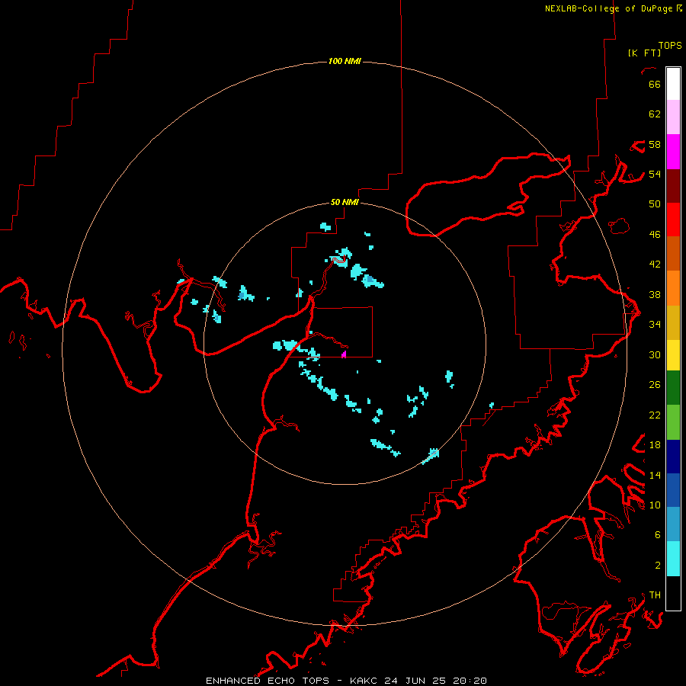Click the '100 NMI' range ring label
Viewport: 686px width, 686px height.
tap(345, 61)
